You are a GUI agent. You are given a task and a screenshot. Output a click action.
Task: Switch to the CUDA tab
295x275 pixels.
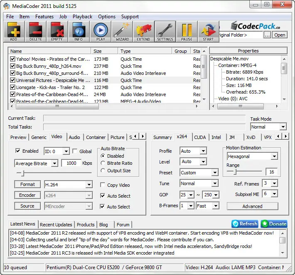click(200, 137)
